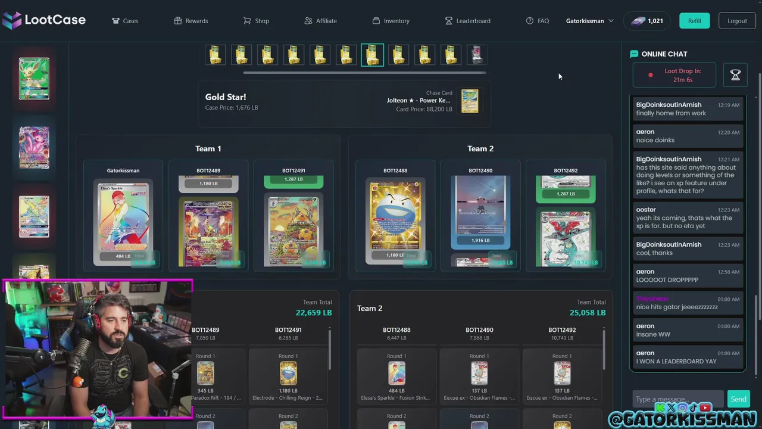
Task: Open the Cases page
Action: click(125, 21)
